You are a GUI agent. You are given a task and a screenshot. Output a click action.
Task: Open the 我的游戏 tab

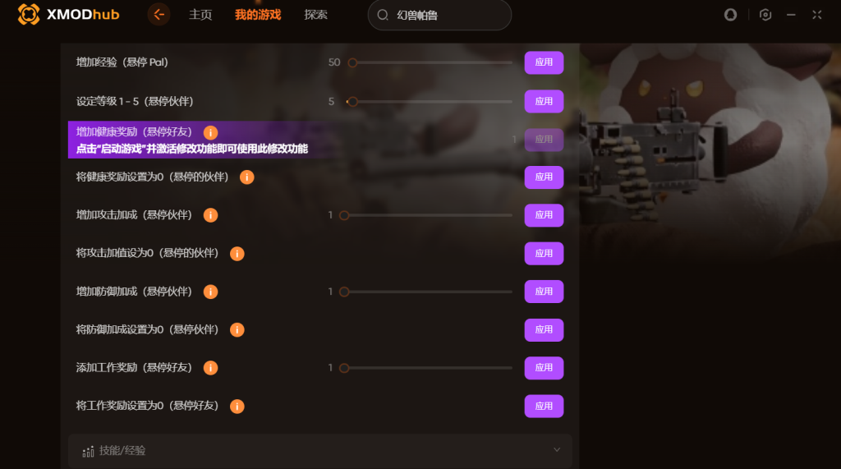(x=258, y=15)
